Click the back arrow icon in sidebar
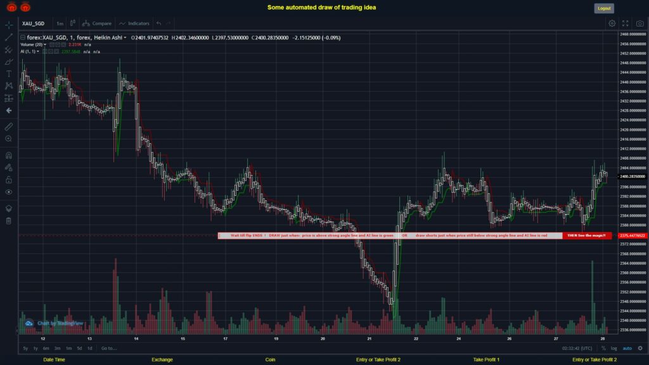This screenshot has height=365, width=649. click(9, 110)
